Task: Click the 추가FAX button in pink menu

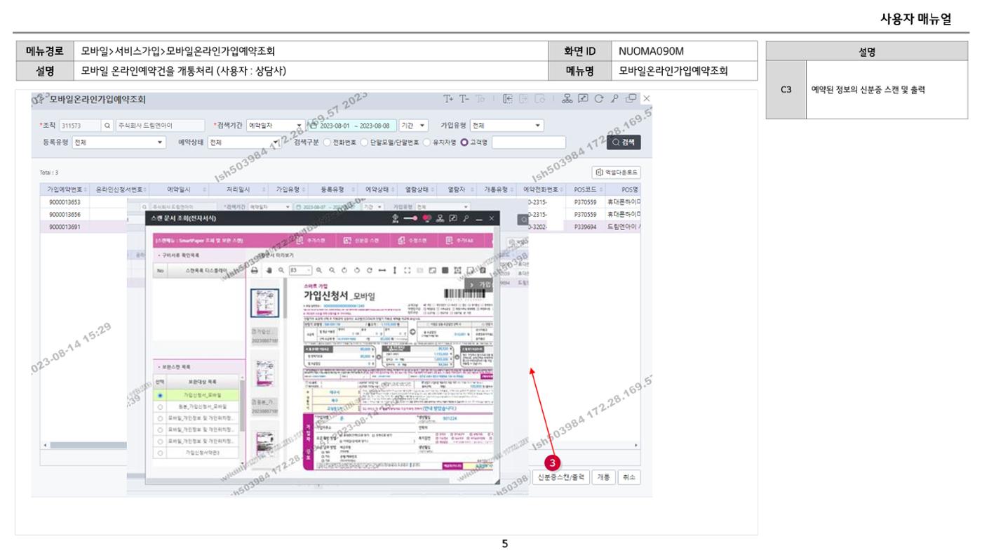Action: click(462, 241)
